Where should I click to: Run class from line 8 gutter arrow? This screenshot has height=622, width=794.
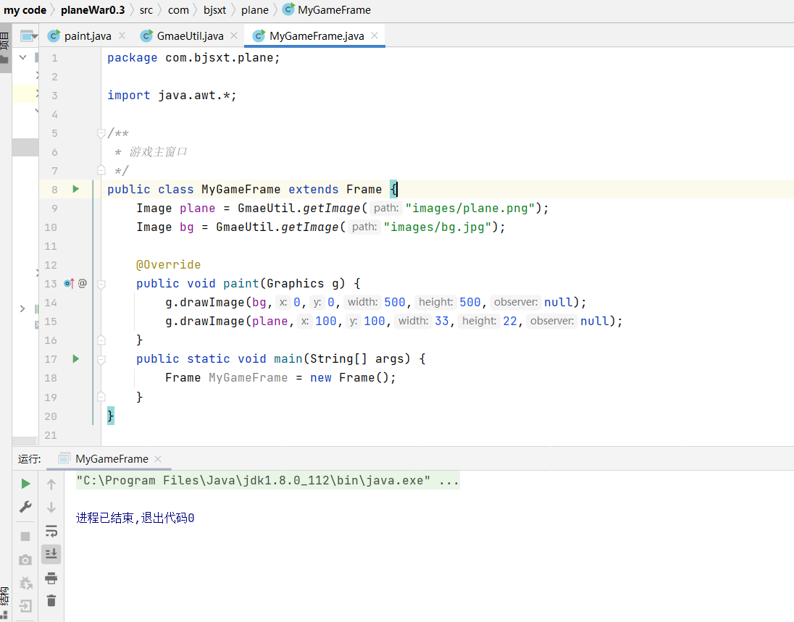(76, 189)
